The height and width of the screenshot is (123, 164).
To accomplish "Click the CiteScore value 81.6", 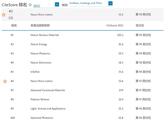I will click(x=121, y=44).
